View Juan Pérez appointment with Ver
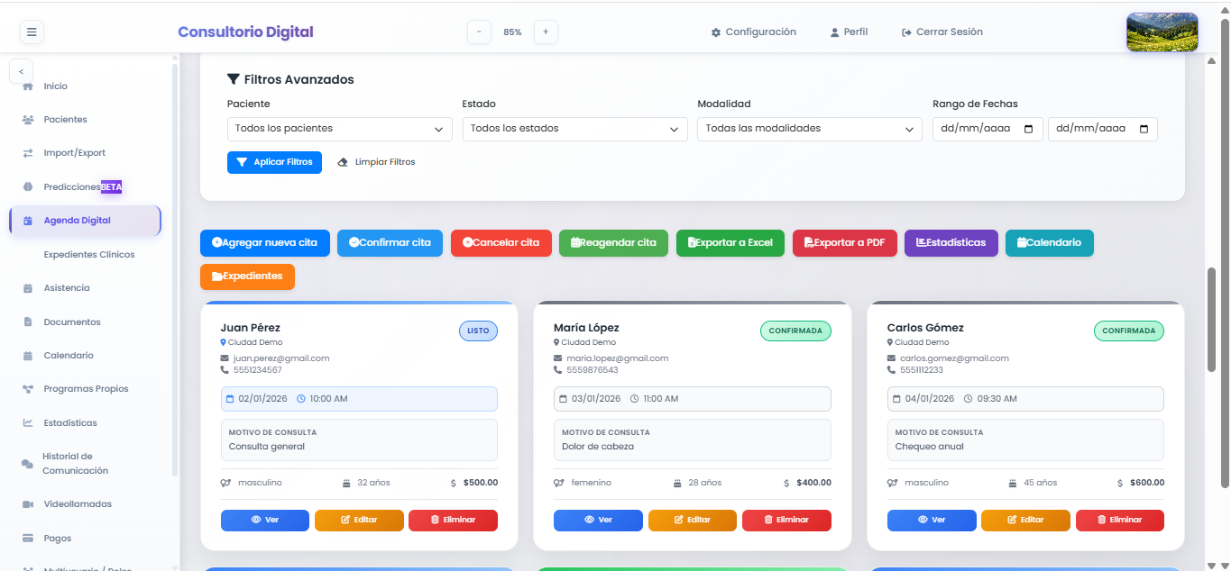 click(x=265, y=520)
